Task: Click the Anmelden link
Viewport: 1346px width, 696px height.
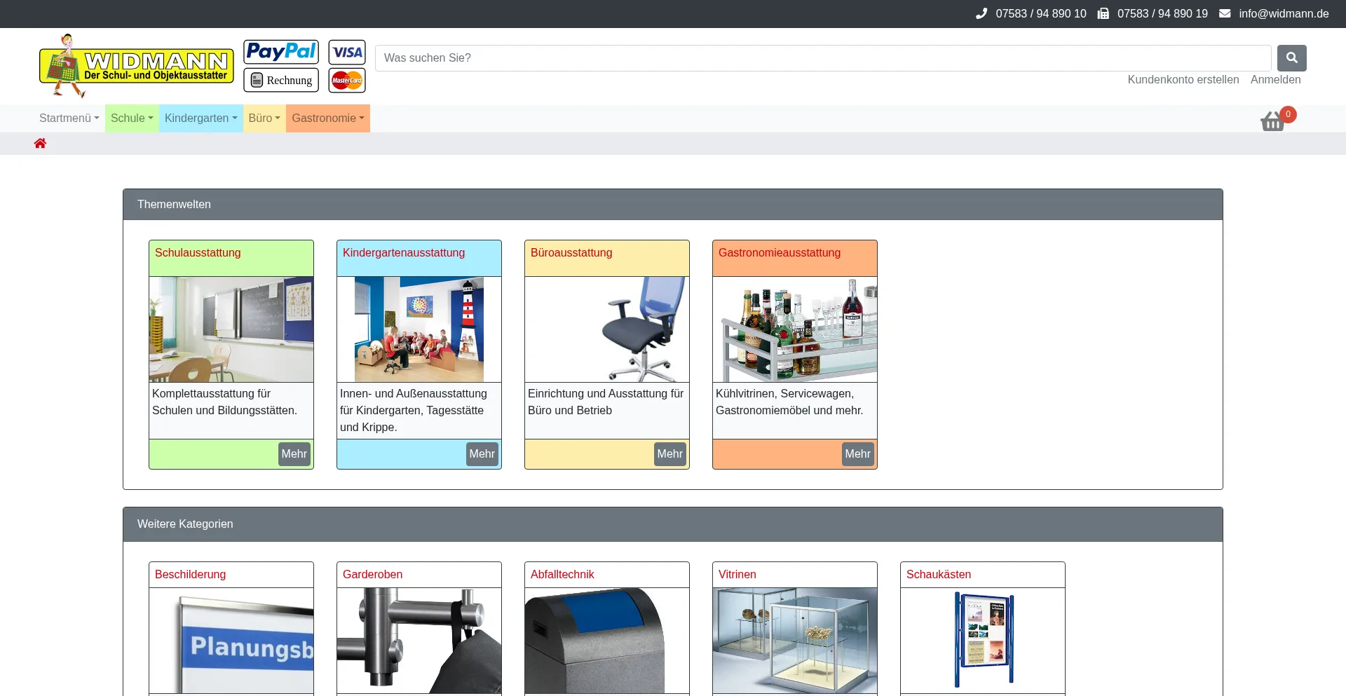Action: [1276, 80]
